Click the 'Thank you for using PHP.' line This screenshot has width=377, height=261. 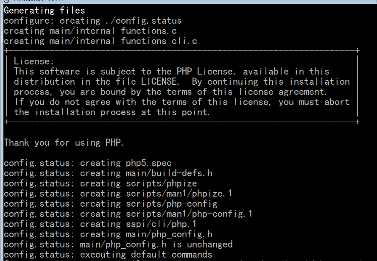[x=64, y=143]
